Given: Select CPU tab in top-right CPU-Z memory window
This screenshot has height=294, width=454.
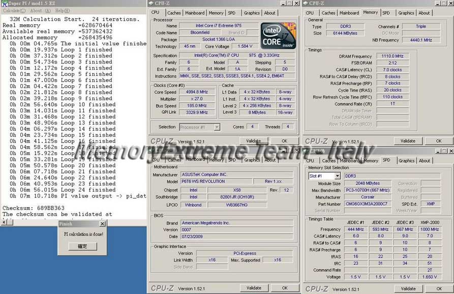Looking at the screenshot, I should coord(310,13).
